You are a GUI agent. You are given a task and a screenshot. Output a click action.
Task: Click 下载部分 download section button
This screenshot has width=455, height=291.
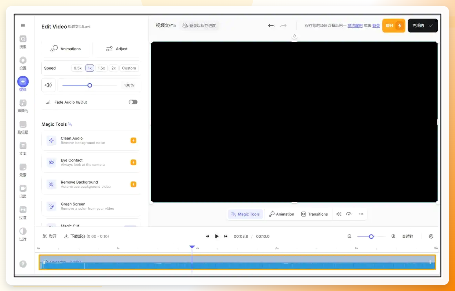(86, 236)
